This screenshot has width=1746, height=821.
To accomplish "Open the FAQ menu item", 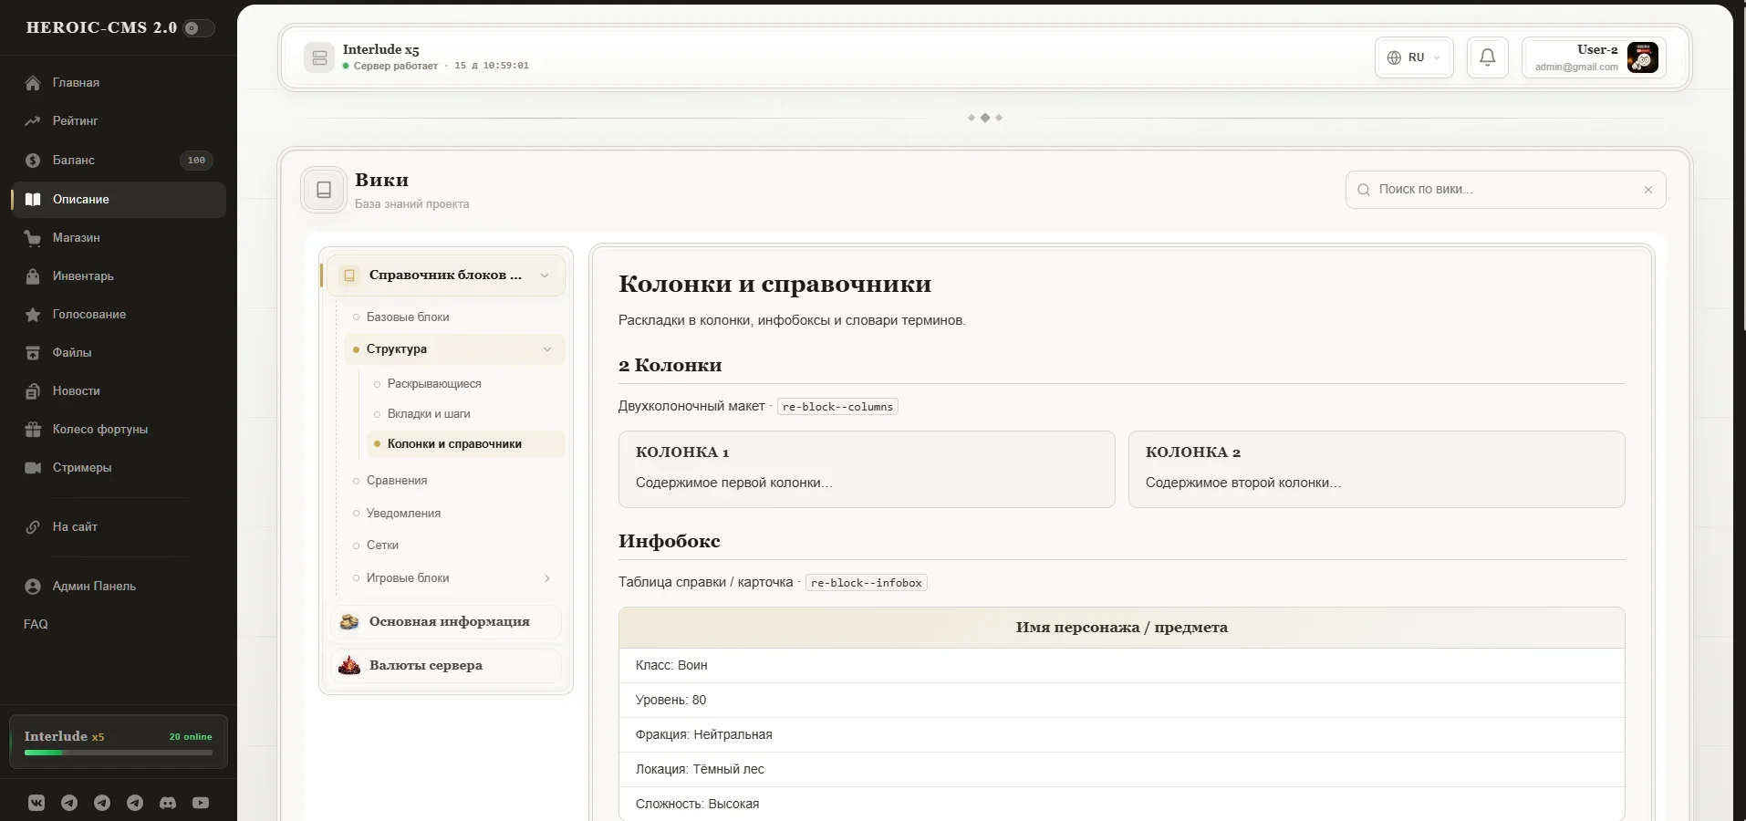I will tap(36, 625).
